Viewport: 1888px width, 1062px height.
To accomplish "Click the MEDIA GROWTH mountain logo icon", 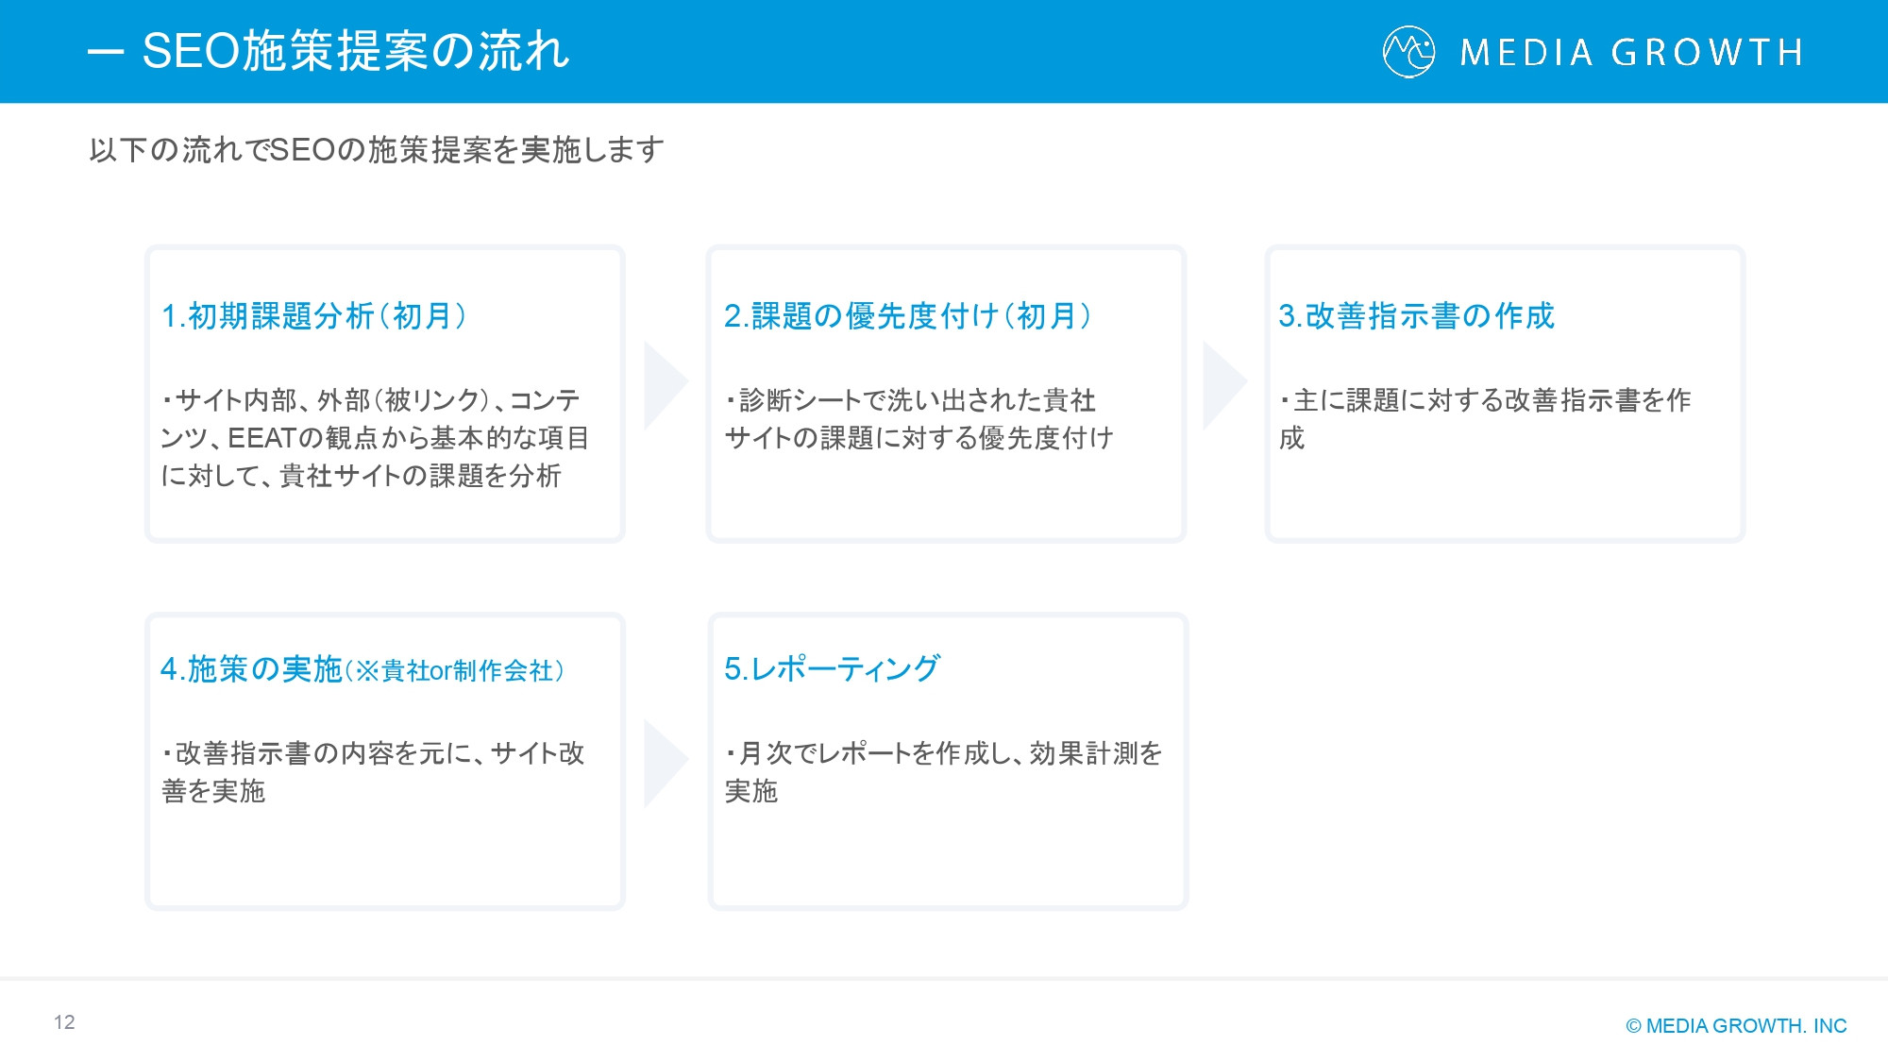I will coord(1410,54).
